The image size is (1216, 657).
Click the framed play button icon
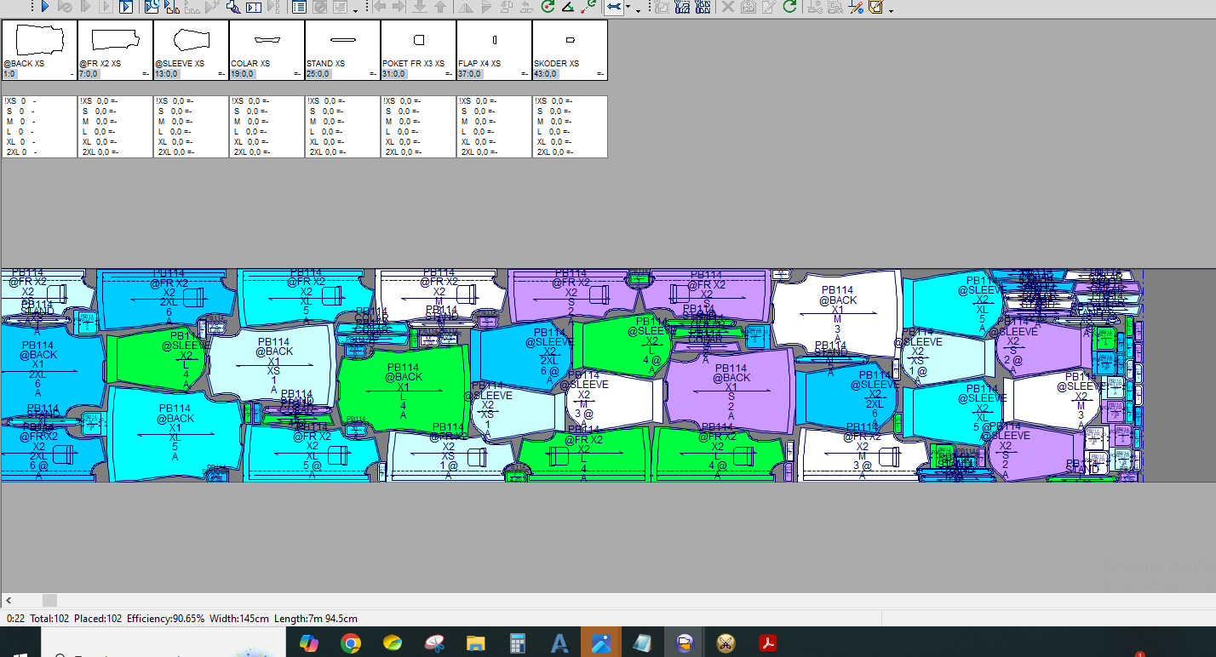click(126, 7)
